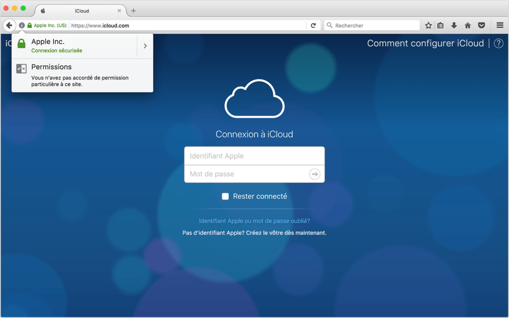Click the site information (i) icon
This screenshot has width=509, height=318.
[x=22, y=25]
